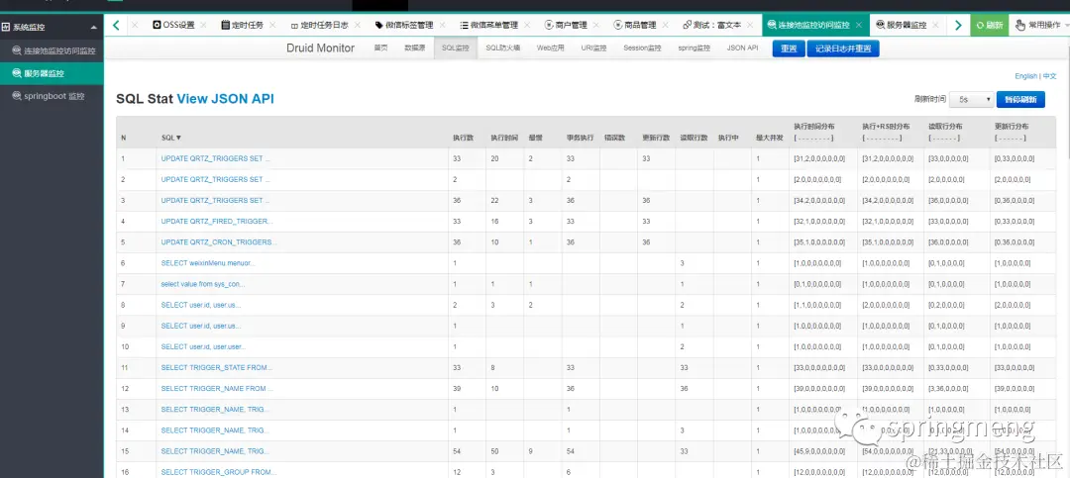Image resolution: width=1070 pixels, height=478 pixels.
Task: Open SQL link SELECT weixinMenu.menuor...
Action: pos(208,263)
